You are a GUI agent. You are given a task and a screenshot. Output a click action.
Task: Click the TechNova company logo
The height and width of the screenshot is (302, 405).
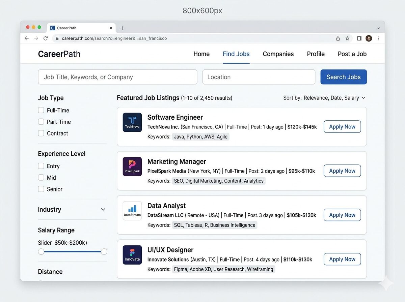(x=132, y=122)
